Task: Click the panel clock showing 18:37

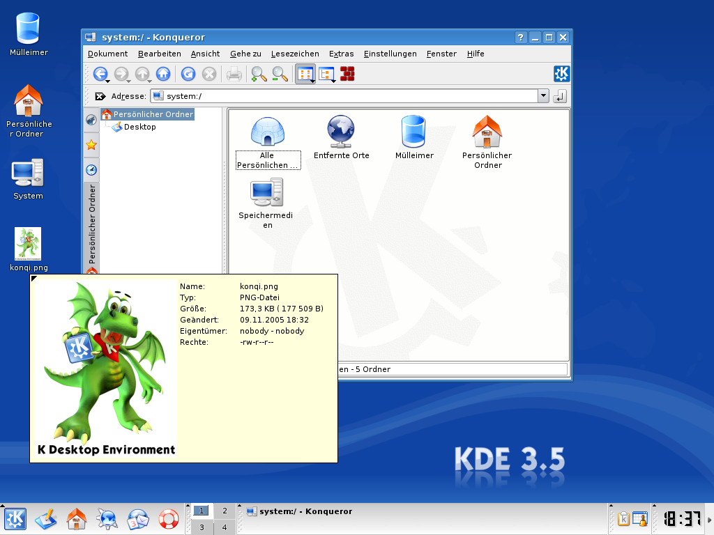Action: coord(681,518)
